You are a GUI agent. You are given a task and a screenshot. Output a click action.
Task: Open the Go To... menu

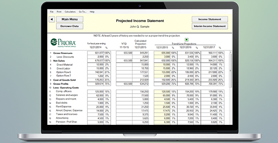tap(83, 12)
